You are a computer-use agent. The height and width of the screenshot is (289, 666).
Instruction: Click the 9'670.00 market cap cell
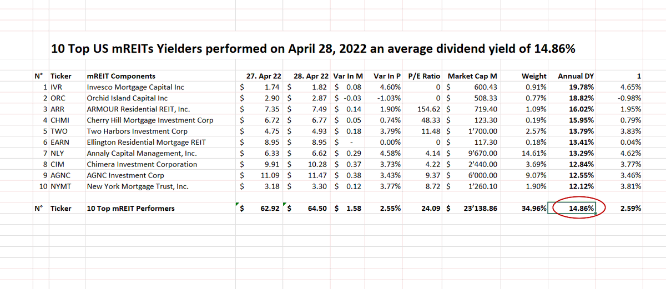pyautogui.click(x=482, y=153)
